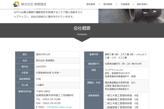Open the 解体事業 menu item
This screenshot has height=109, width=164.
108,4
